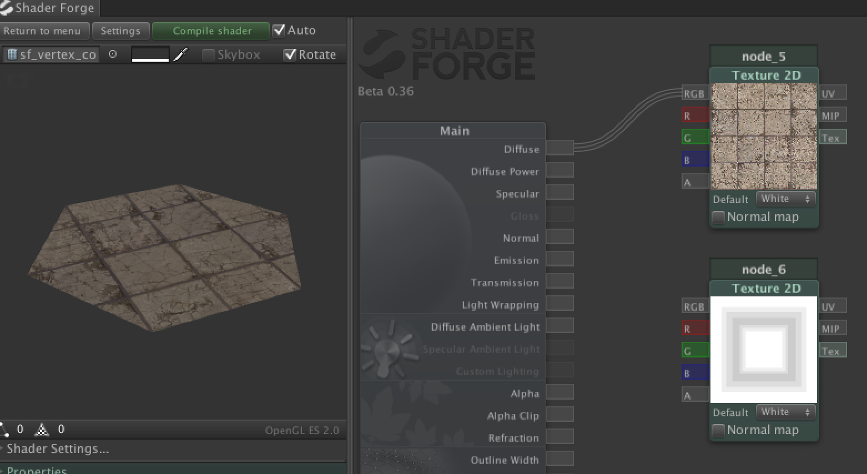Toggle the Auto compile checkbox
Image resolution: width=867 pixels, height=474 pixels.
pyautogui.click(x=279, y=30)
